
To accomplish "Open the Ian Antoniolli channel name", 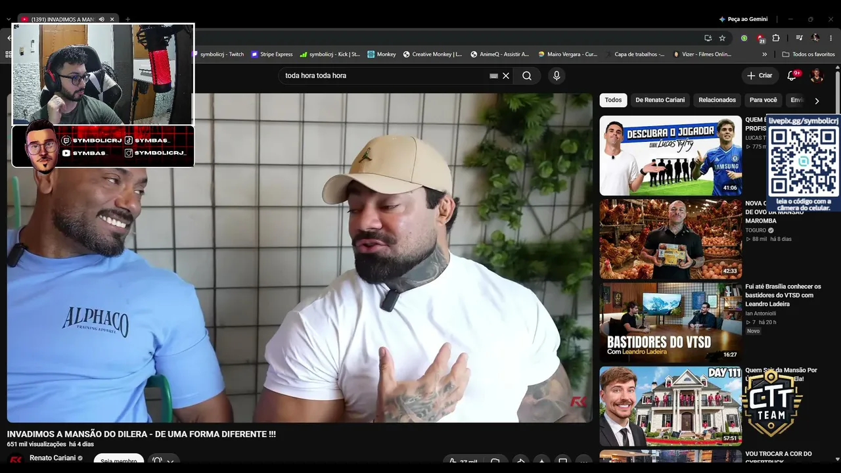I will [x=760, y=313].
